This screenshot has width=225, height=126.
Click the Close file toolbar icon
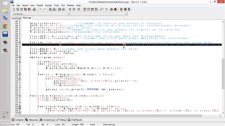[29, 9]
